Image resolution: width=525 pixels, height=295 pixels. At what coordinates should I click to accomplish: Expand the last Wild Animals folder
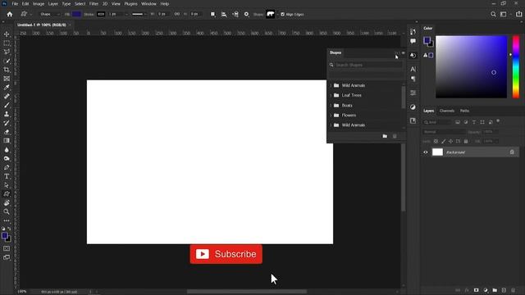pos(331,125)
